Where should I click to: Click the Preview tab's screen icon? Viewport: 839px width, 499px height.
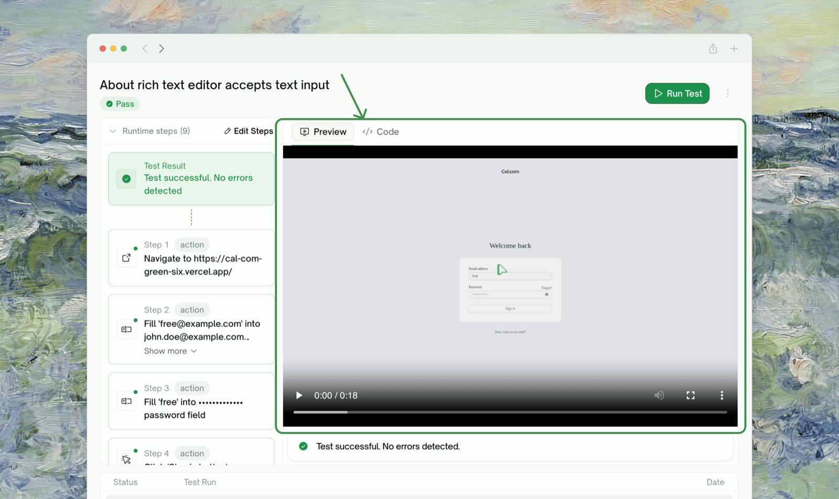[305, 132]
